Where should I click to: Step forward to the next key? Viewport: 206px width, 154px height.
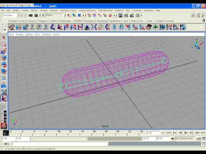tap(191, 133)
